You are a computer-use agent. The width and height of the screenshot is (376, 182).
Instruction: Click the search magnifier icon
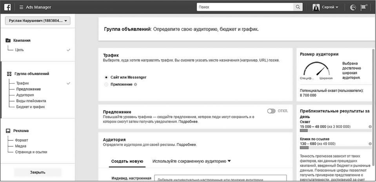tap(298, 7)
